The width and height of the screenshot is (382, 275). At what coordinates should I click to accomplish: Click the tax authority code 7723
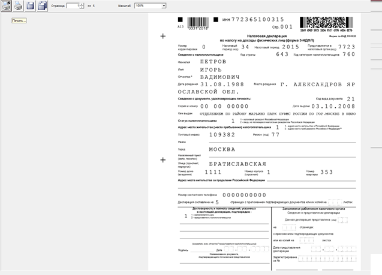point(347,47)
